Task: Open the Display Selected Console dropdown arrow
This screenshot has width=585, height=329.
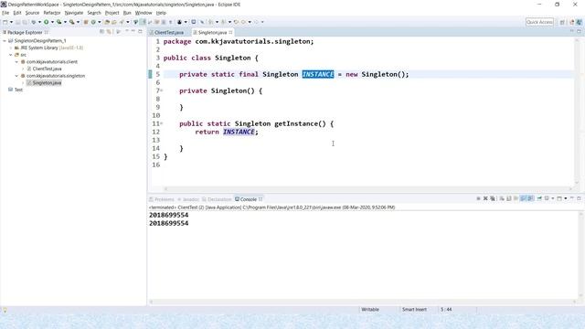Action: point(552,198)
